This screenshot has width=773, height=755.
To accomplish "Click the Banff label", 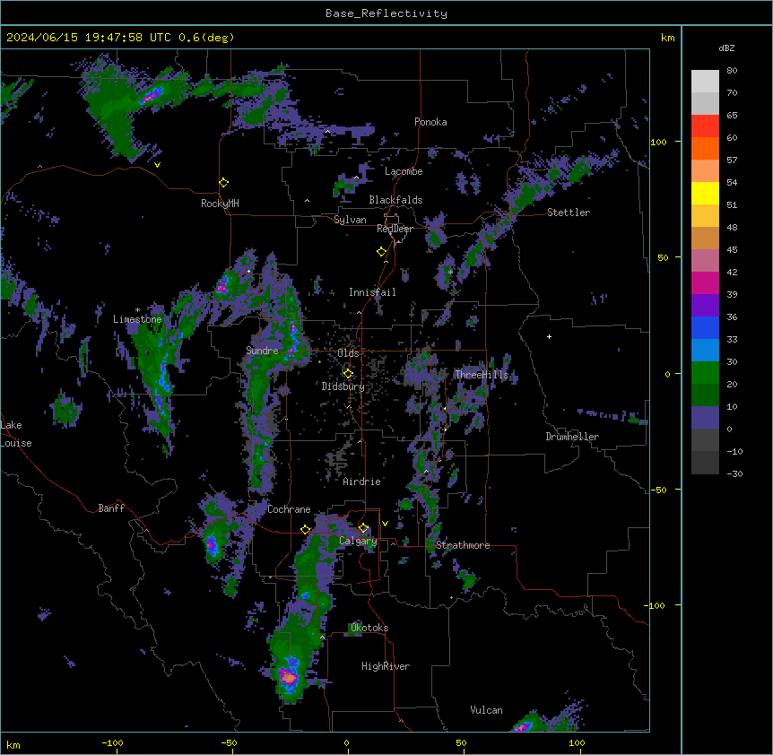I will (111, 508).
